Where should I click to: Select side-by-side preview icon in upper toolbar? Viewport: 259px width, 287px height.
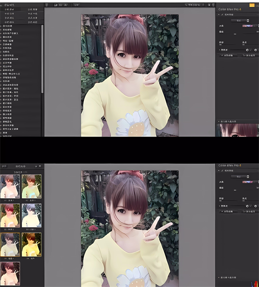(x=66, y=5)
